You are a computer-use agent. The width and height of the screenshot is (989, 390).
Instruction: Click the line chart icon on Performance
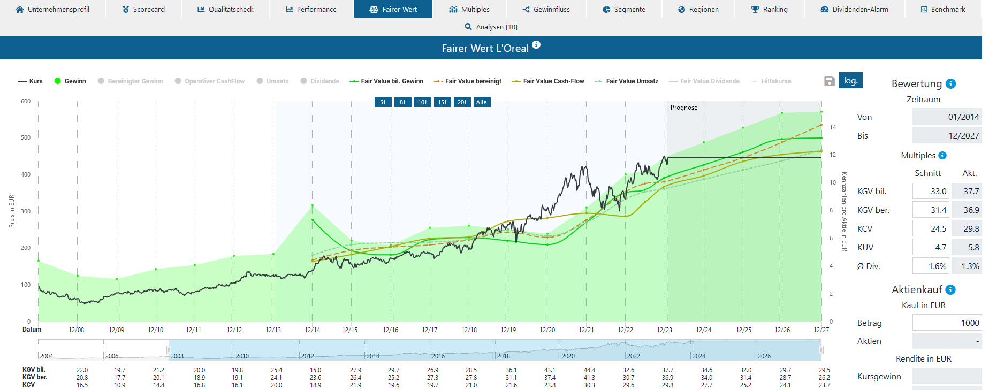(x=290, y=9)
